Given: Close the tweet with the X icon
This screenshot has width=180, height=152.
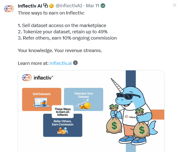Looking at the screenshot, I should (x=174, y=5).
